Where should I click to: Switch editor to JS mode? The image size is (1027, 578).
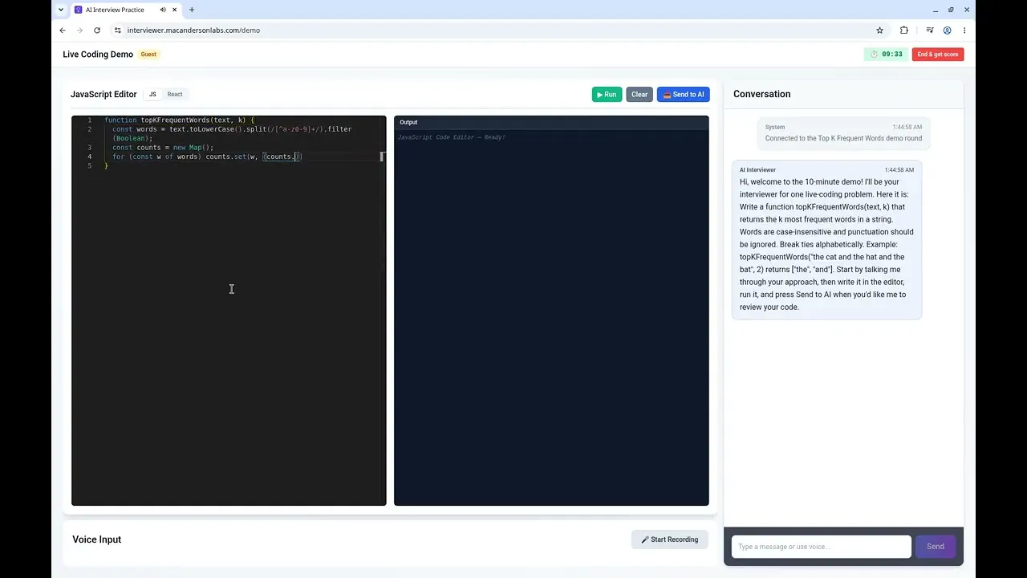pyautogui.click(x=152, y=94)
